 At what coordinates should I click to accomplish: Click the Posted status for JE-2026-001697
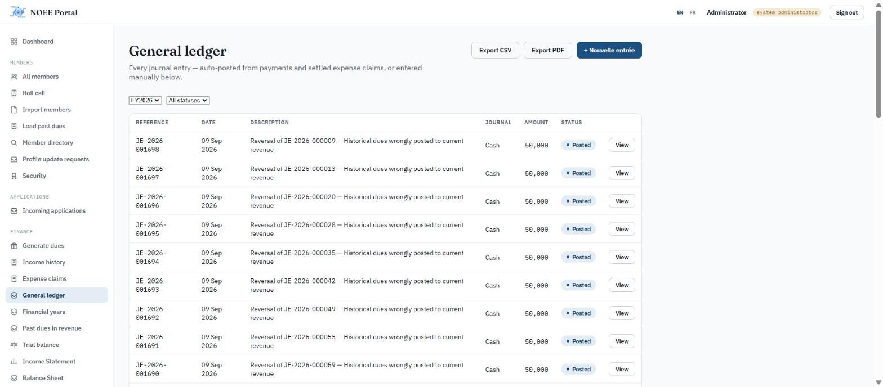(x=578, y=173)
